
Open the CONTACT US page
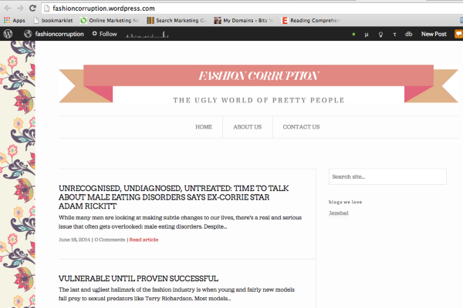pyautogui.click(x=301, y=127)
